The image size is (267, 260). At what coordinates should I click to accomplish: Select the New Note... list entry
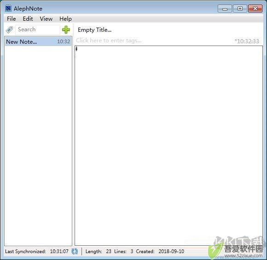[x=38, y=41]
